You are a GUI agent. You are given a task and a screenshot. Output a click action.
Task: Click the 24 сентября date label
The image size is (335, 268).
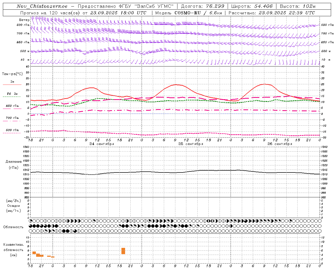102,144
